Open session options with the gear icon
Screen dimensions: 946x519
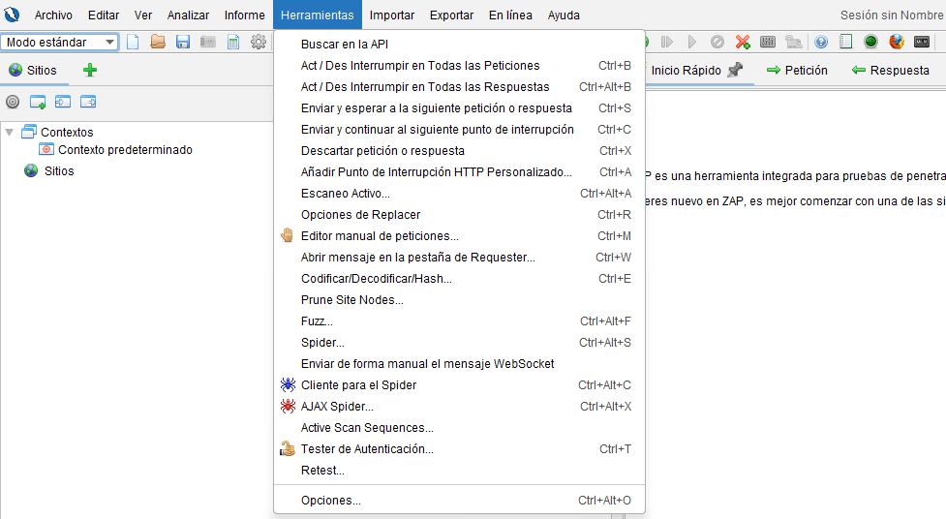(x=259, y=42)
